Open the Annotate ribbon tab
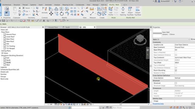195x109 pixels. pyautogui.click(x=48, y=5)
